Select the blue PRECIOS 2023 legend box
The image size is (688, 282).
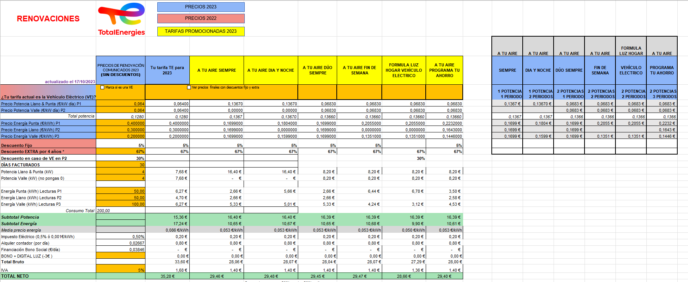pos(201,7)
